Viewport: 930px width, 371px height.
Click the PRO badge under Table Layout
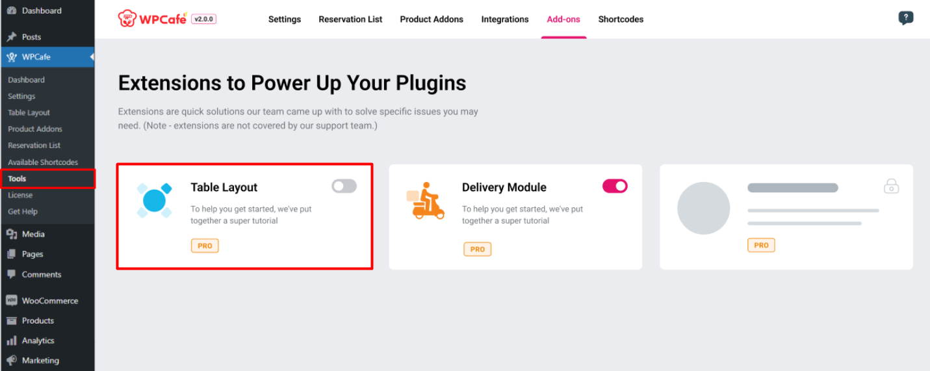click(x=205, y=246)
